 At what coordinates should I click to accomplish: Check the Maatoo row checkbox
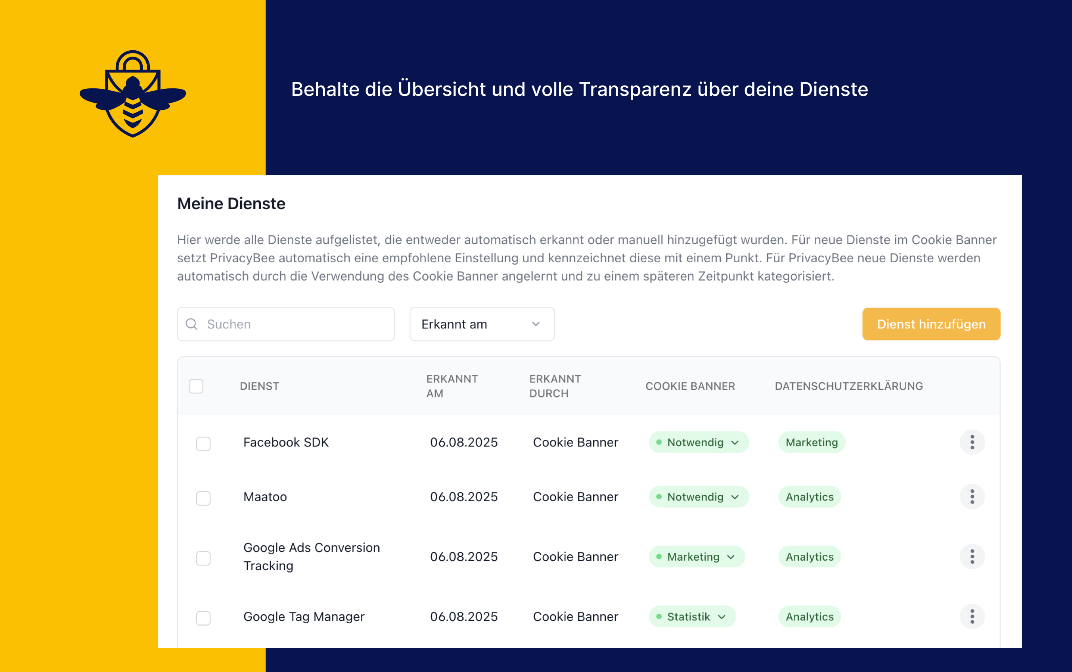pyautogui.click(x=203, y=498)
